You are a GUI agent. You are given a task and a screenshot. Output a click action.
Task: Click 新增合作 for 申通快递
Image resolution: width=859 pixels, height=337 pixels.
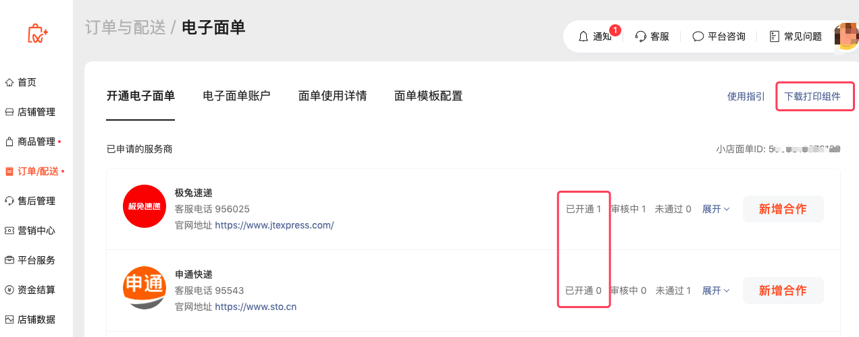(783, 290)
